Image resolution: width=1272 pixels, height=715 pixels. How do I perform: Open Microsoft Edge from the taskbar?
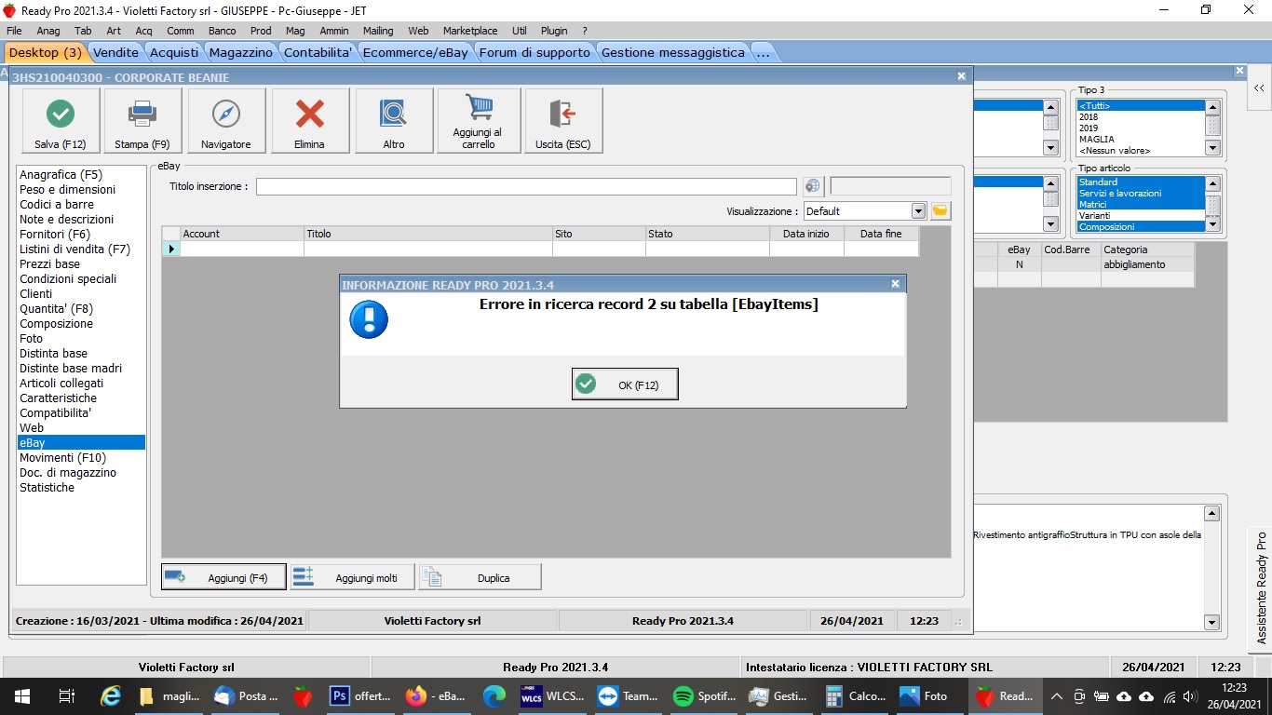494,695
